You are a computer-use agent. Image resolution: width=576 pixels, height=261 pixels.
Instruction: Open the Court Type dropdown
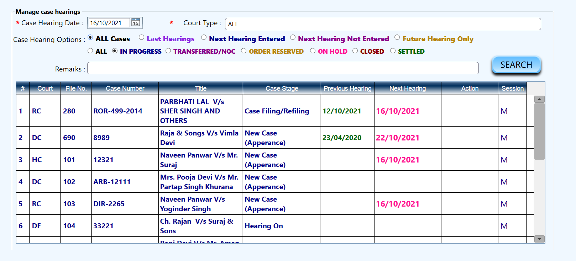click(x=383, y=24)
